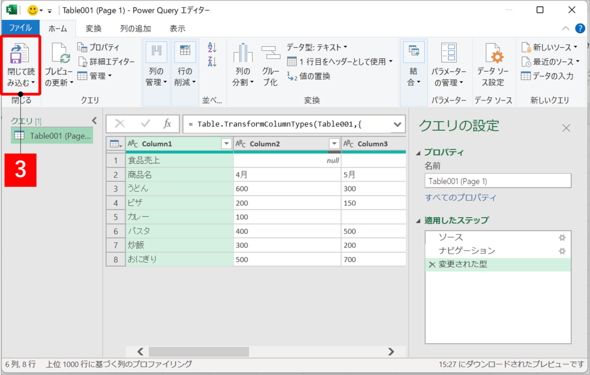
Task: Open 結合 menu icon
Action: click(413, 52)
